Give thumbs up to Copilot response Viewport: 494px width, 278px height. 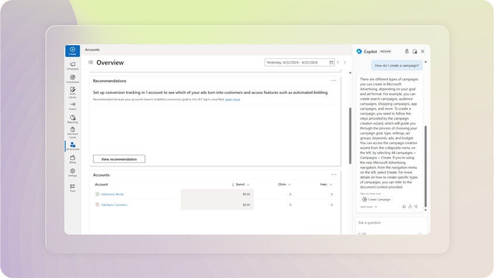point(410,206)
